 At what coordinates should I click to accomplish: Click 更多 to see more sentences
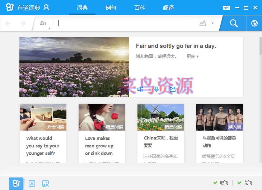[x=192, y=57]
